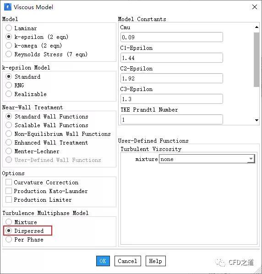This screenshot has width=262, height=274.
Task: Click the Cmu value input field
Action: (171, 37)
